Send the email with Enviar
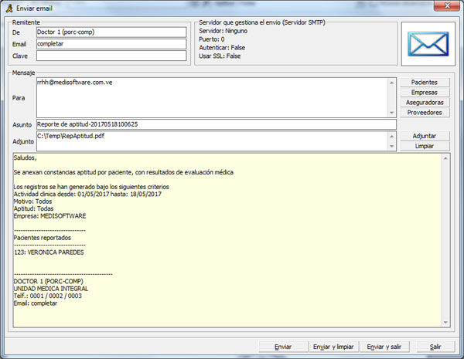464x359 pixels. pos(283,347)
